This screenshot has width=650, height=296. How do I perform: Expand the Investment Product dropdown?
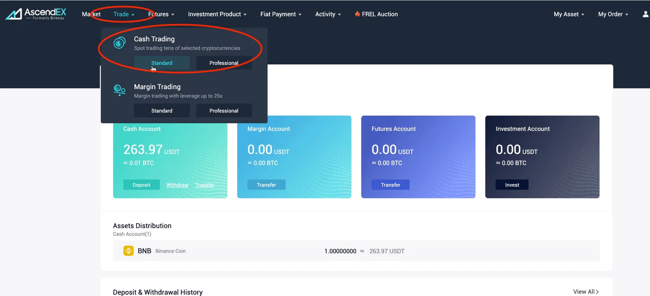217,14
